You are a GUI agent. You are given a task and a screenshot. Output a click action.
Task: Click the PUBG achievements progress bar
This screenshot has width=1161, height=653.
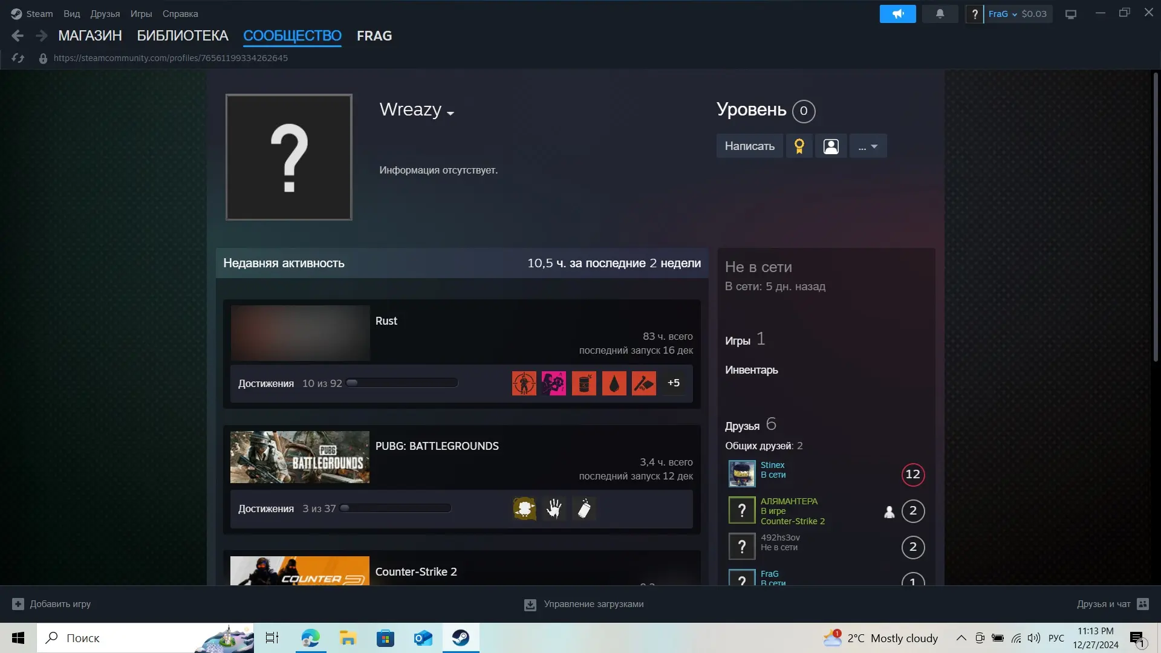(396, 508)
